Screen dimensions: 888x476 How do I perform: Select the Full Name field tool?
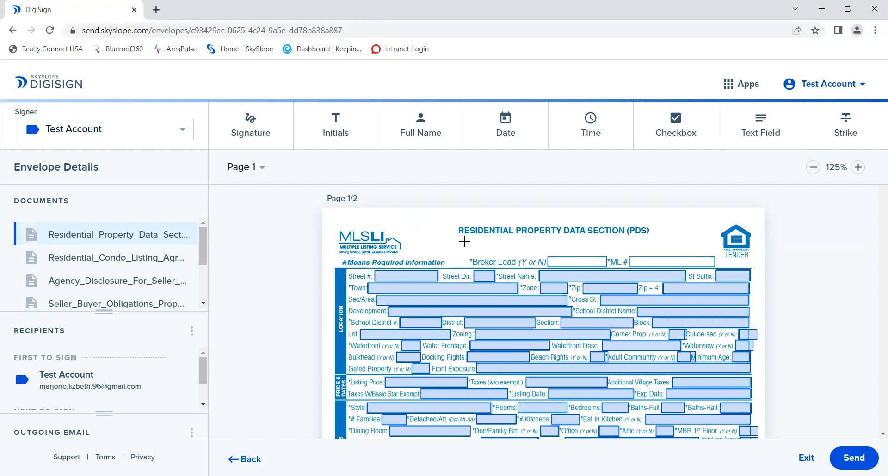click(x=420, y=125)
